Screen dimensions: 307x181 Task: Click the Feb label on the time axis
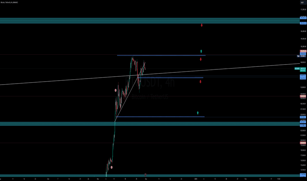coord(245,179)
